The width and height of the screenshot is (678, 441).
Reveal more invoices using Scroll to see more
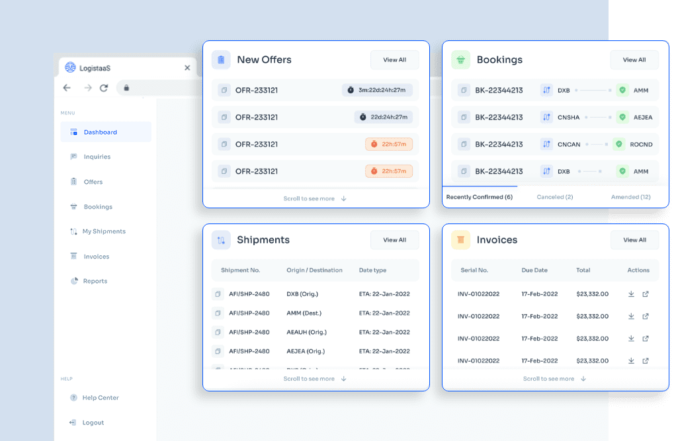tap(555, 379)
